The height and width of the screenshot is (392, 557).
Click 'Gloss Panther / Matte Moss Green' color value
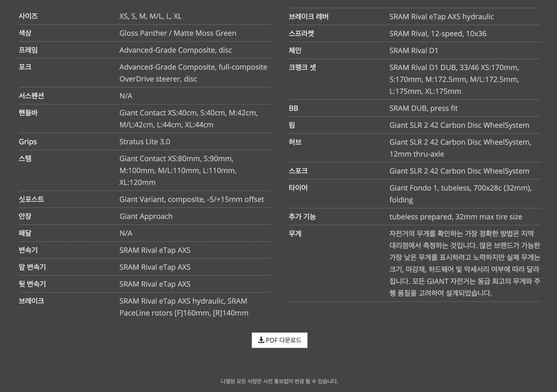tap(178, 33)
